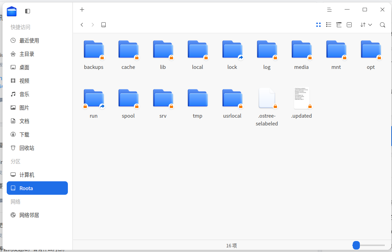Open 网络邻居 in sidebar
392x252 pixels.
37,215
